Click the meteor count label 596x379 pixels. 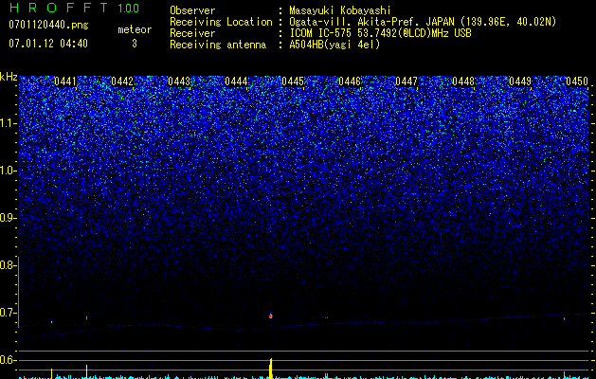tap(135, 29)
